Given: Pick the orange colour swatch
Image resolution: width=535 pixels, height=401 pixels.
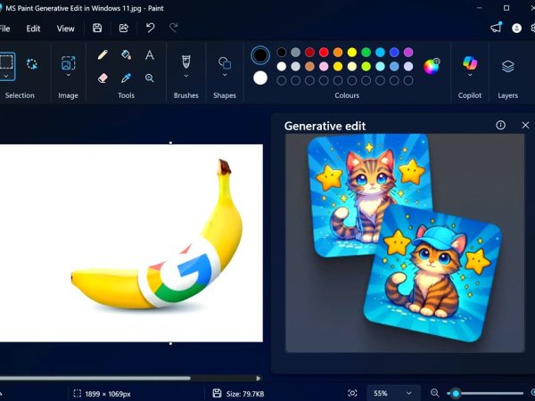Looking at the screenshot, I should click(x=338, y=53).
